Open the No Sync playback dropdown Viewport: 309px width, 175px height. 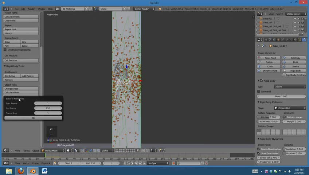(x=158, y=163)
